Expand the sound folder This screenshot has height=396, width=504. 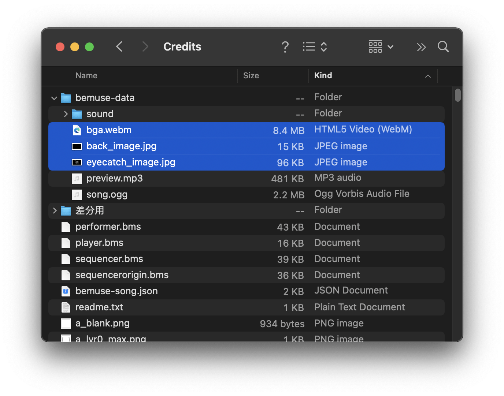[65, 114]
